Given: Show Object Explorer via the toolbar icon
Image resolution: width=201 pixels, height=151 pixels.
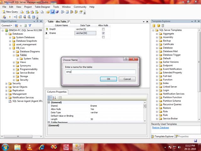Looking at the screenshot, I should pyautogui.click(x=72, y=12).
